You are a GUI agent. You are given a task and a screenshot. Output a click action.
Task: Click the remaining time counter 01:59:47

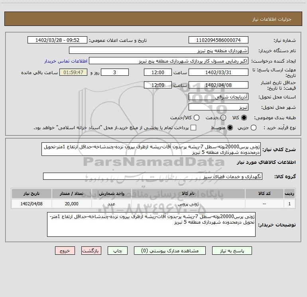[x=73, y=72]
